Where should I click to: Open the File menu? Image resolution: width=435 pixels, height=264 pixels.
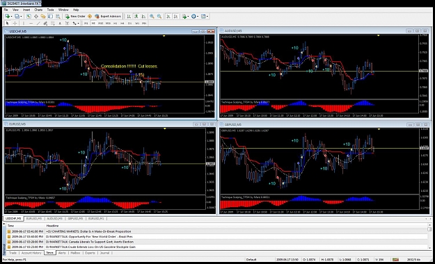point(6,10)
